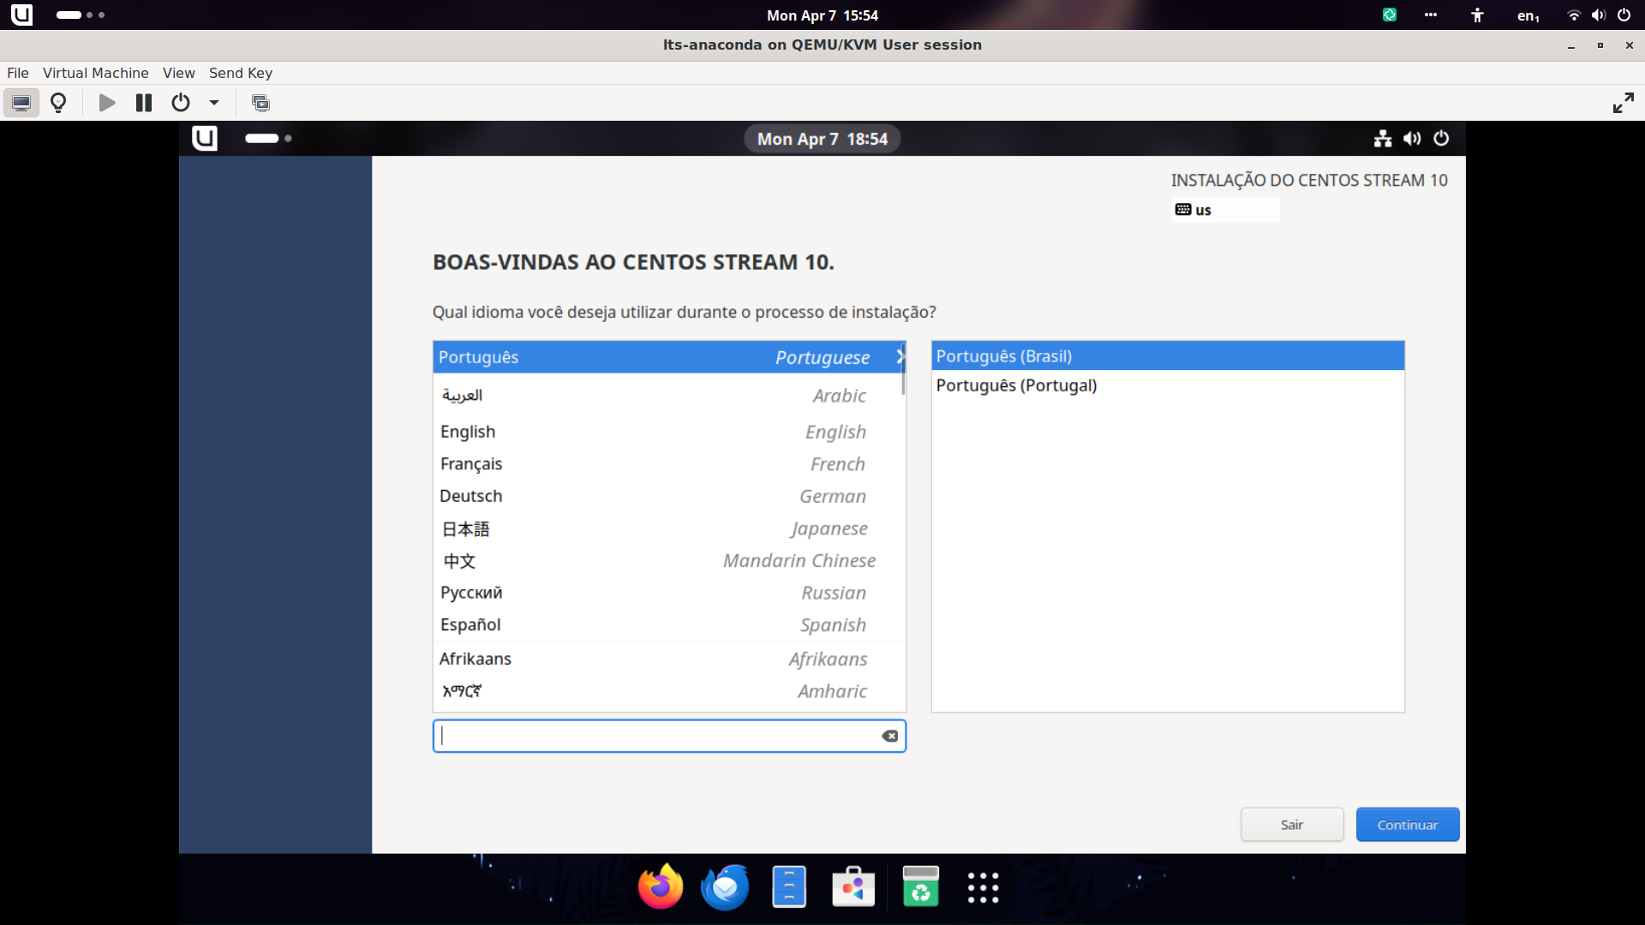Open the shutdown options dropdown arrow

(x=214, y=103)
